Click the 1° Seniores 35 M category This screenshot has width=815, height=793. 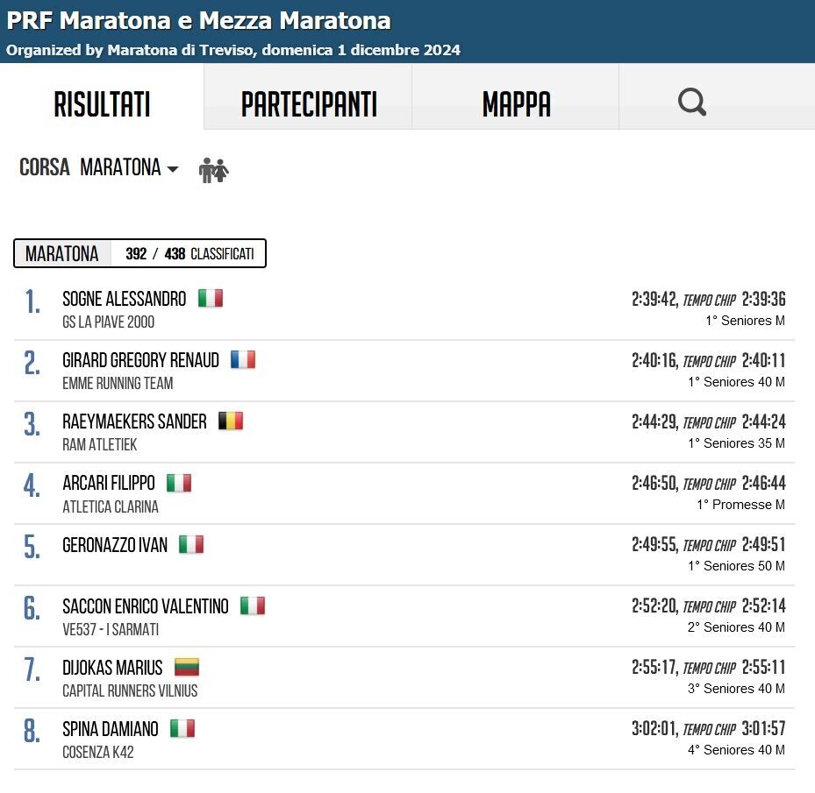(736, 443)
